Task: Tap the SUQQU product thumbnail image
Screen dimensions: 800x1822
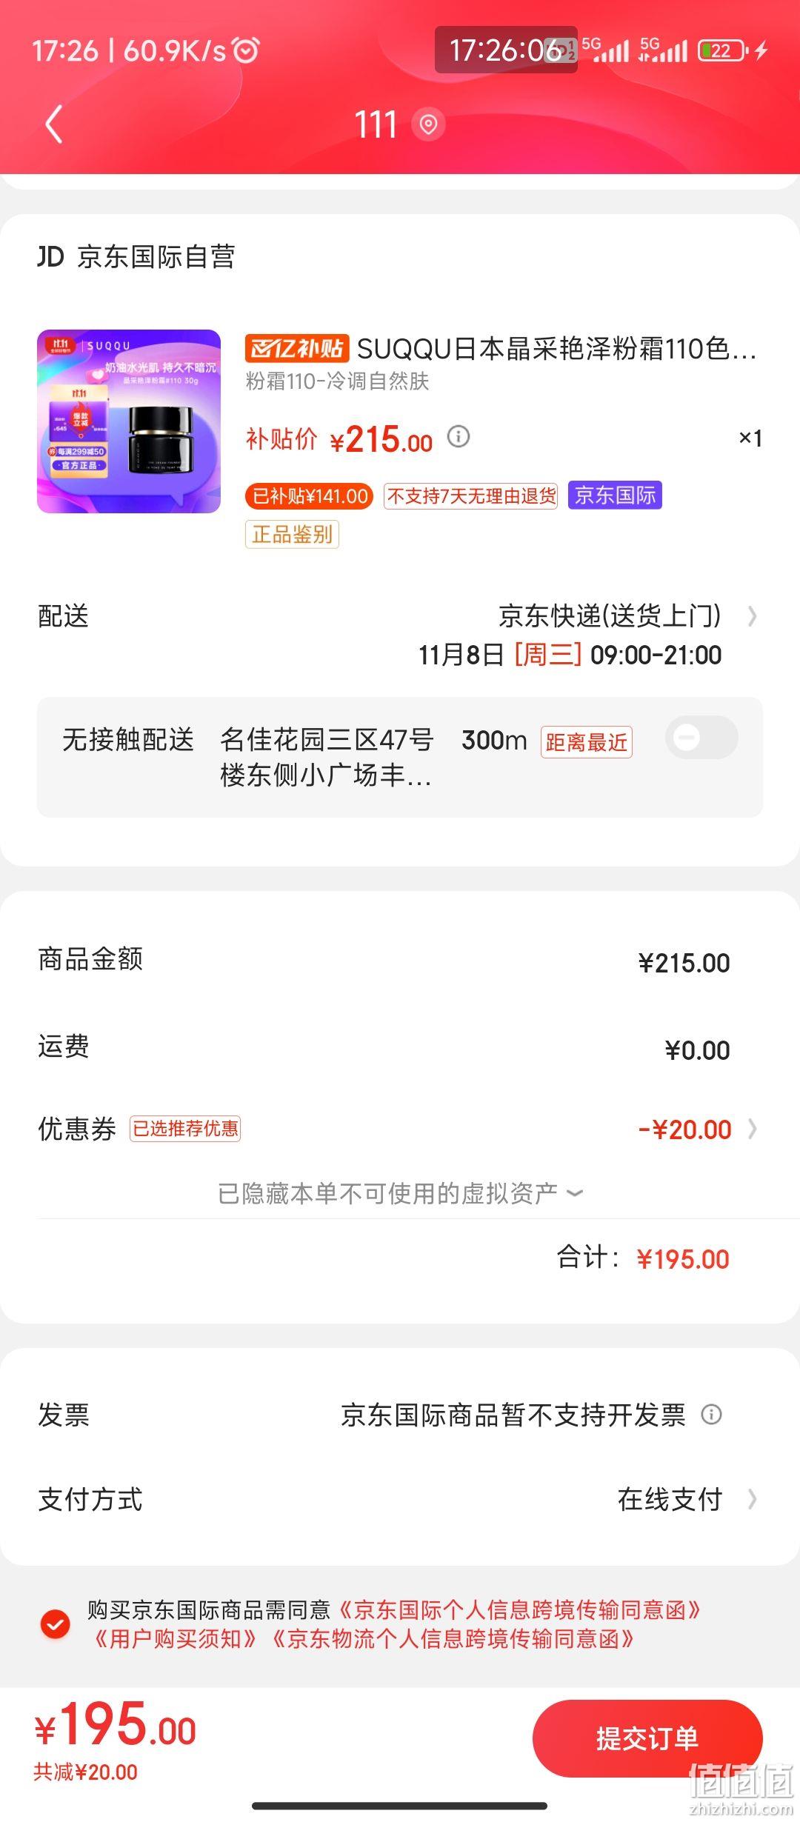Action: (x=129, y=421)
